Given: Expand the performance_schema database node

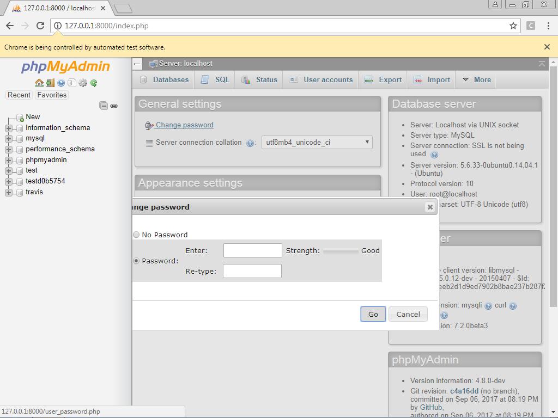Looking at the screenshot, I should coord(9,150).
